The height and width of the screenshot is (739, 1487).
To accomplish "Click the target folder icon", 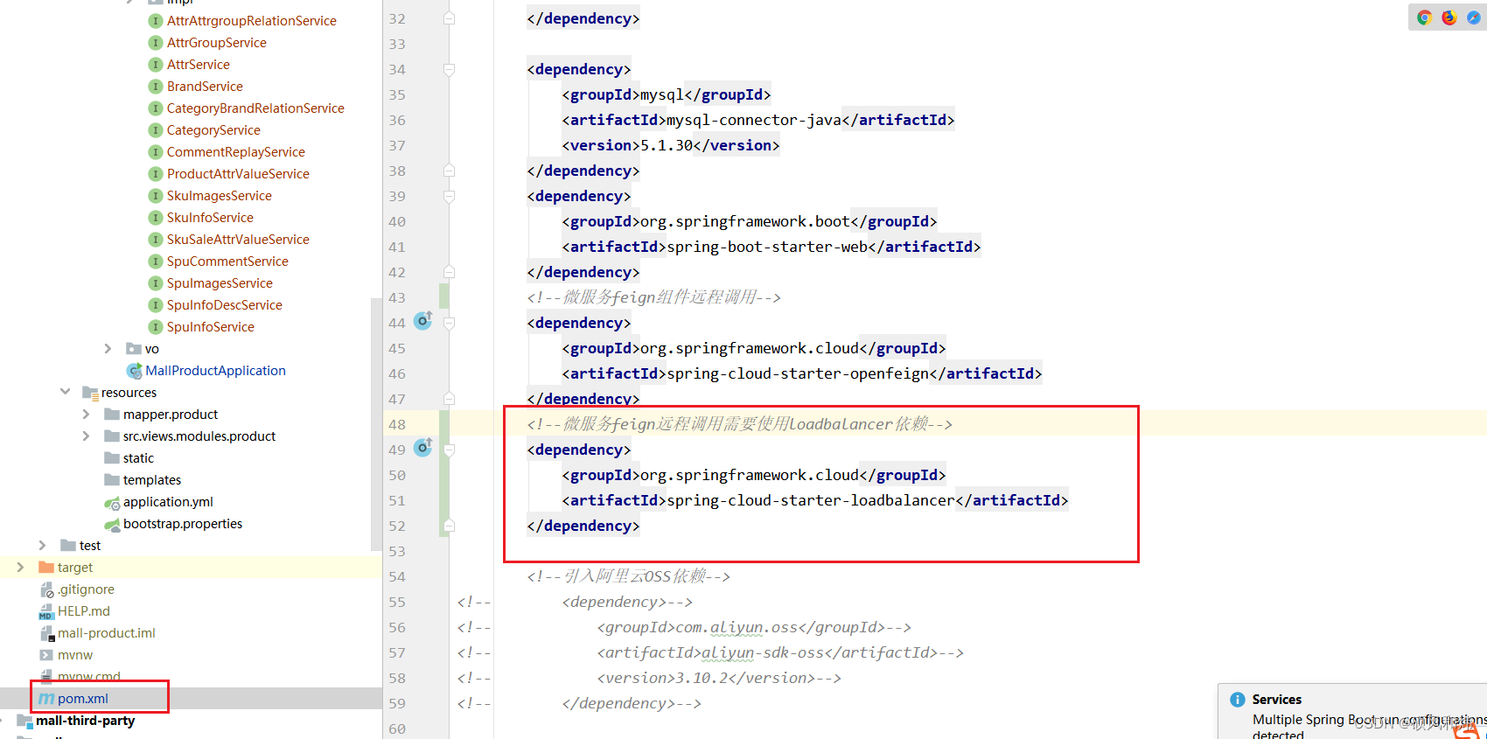I will pos(46,568).
